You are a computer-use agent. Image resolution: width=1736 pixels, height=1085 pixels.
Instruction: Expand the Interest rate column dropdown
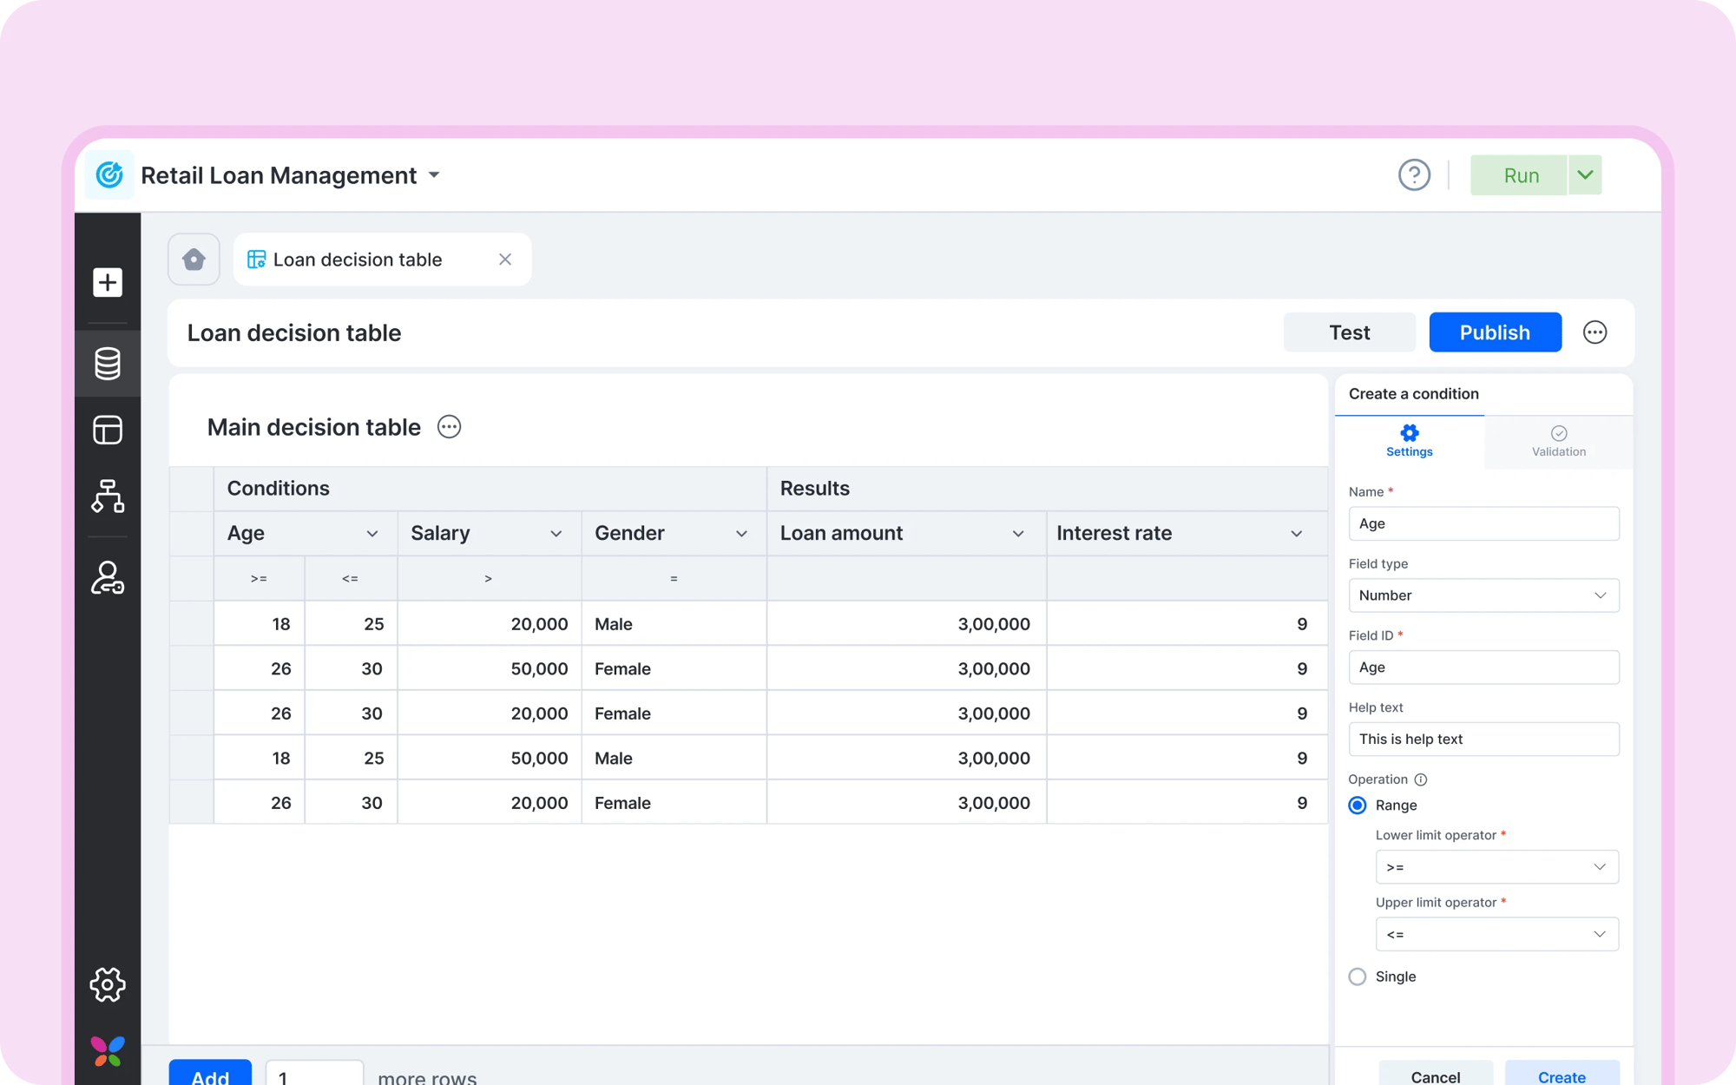click(1296, 534)
